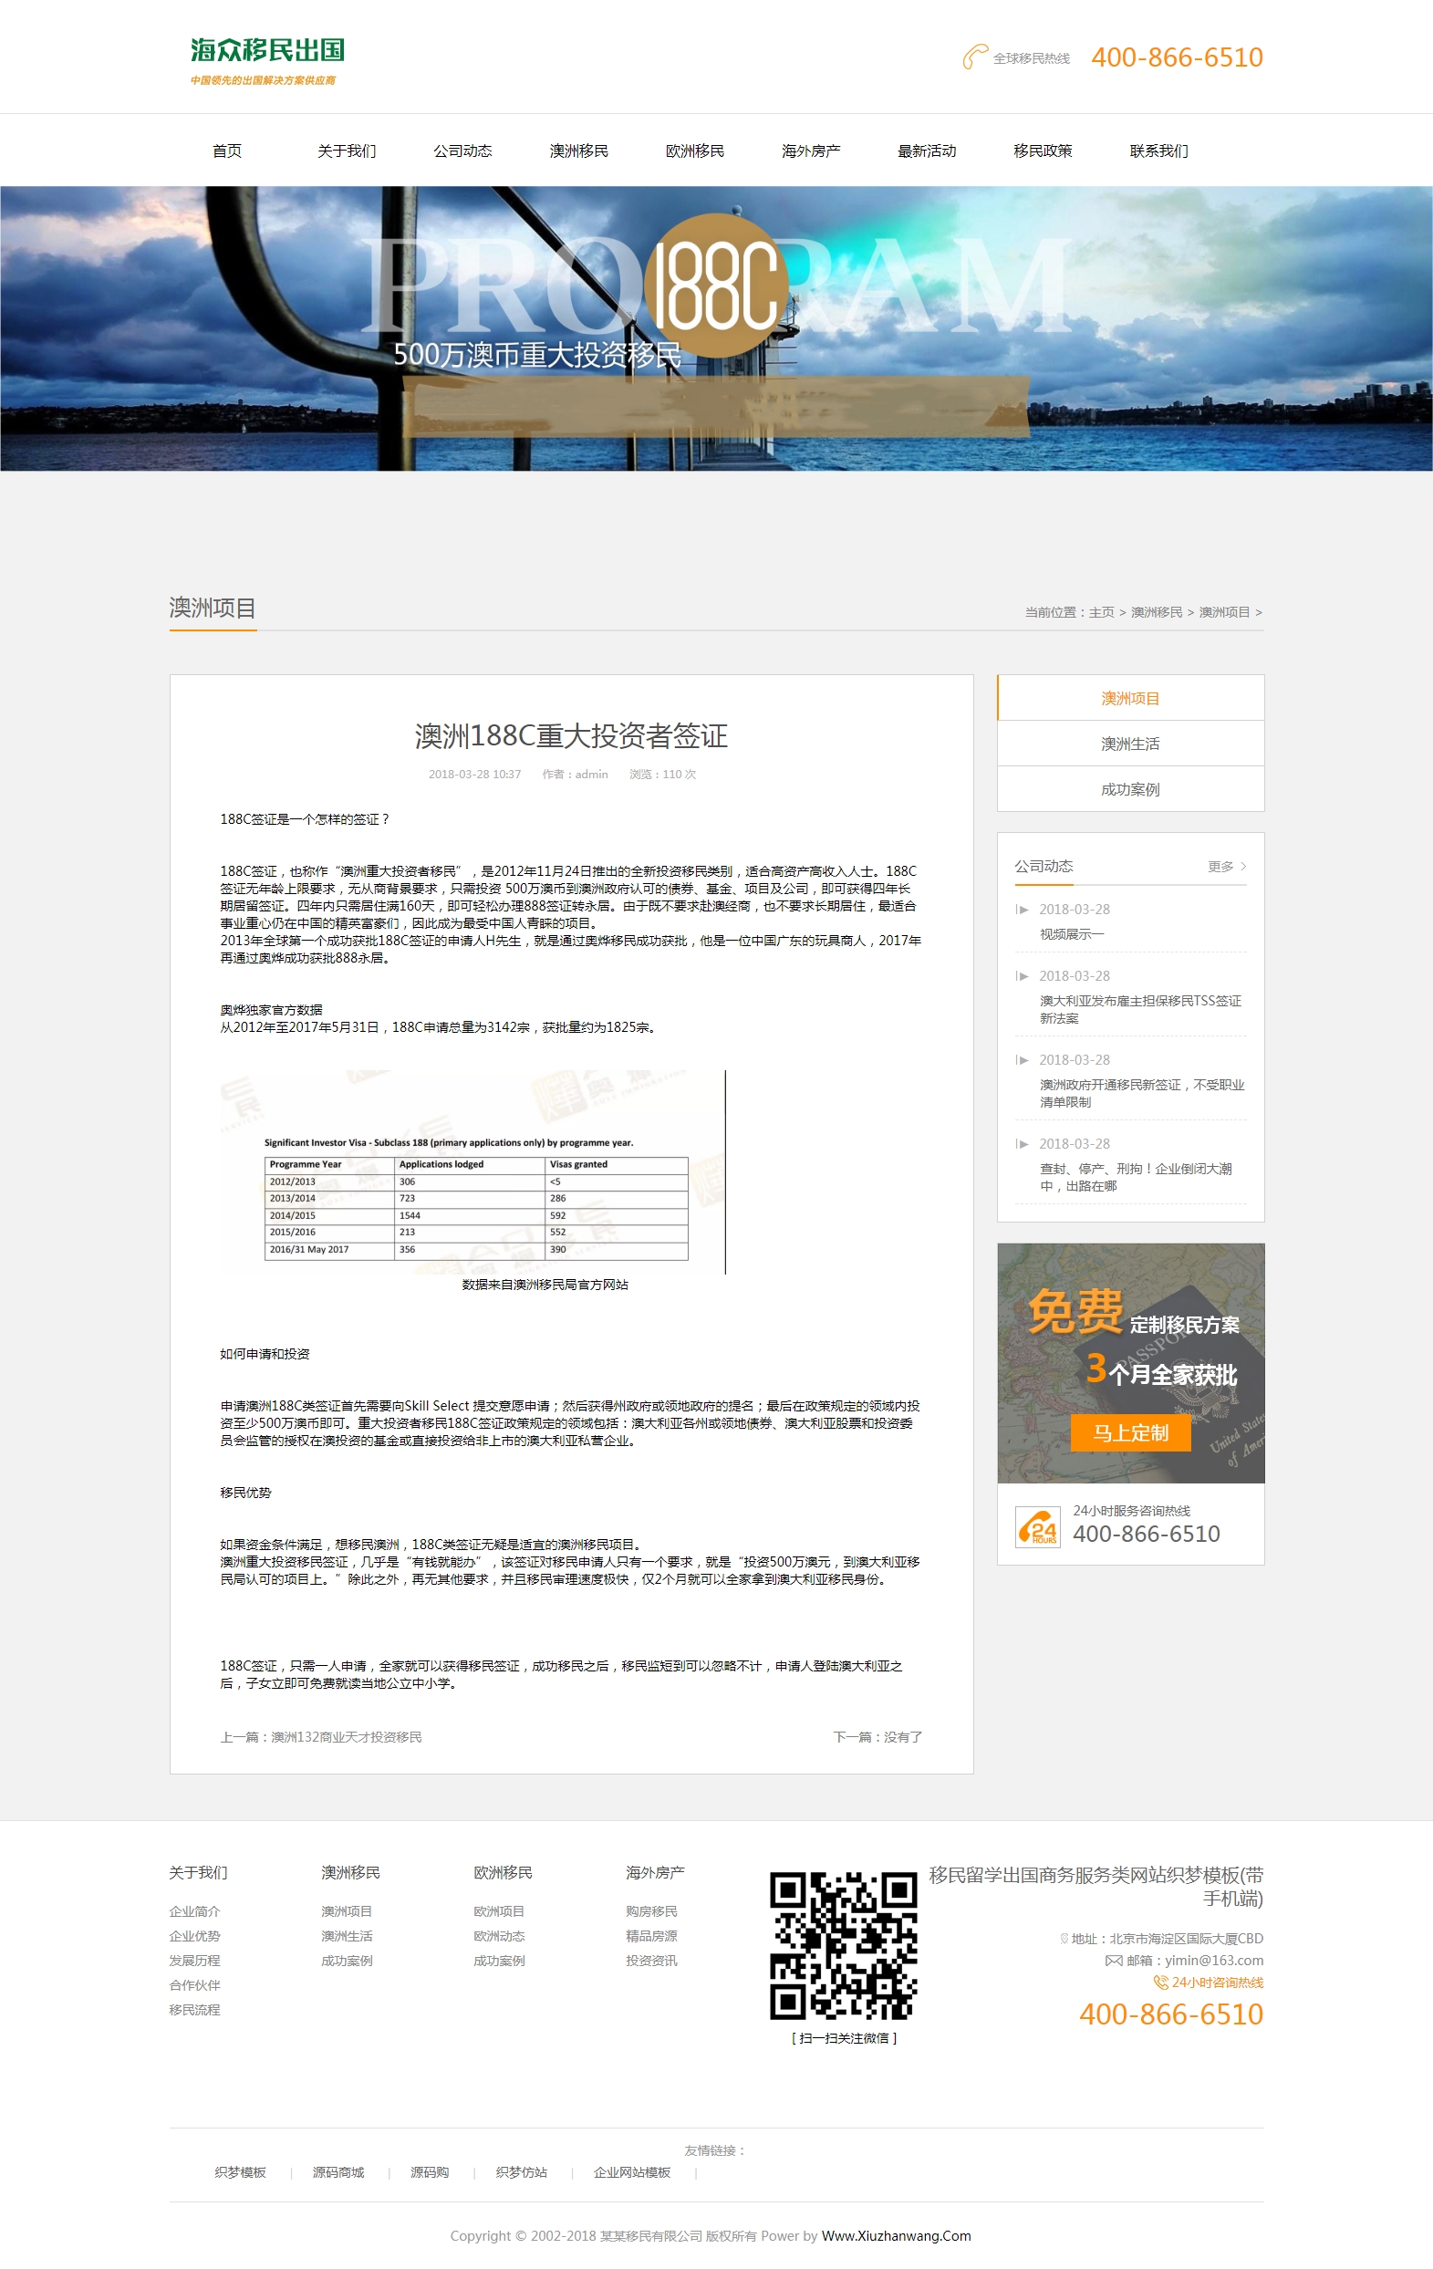Click the envelope icon next to 邮箱
Viewport: 1433px width, 2269px height.
pyautogui.click(x=1113, y=1961)
